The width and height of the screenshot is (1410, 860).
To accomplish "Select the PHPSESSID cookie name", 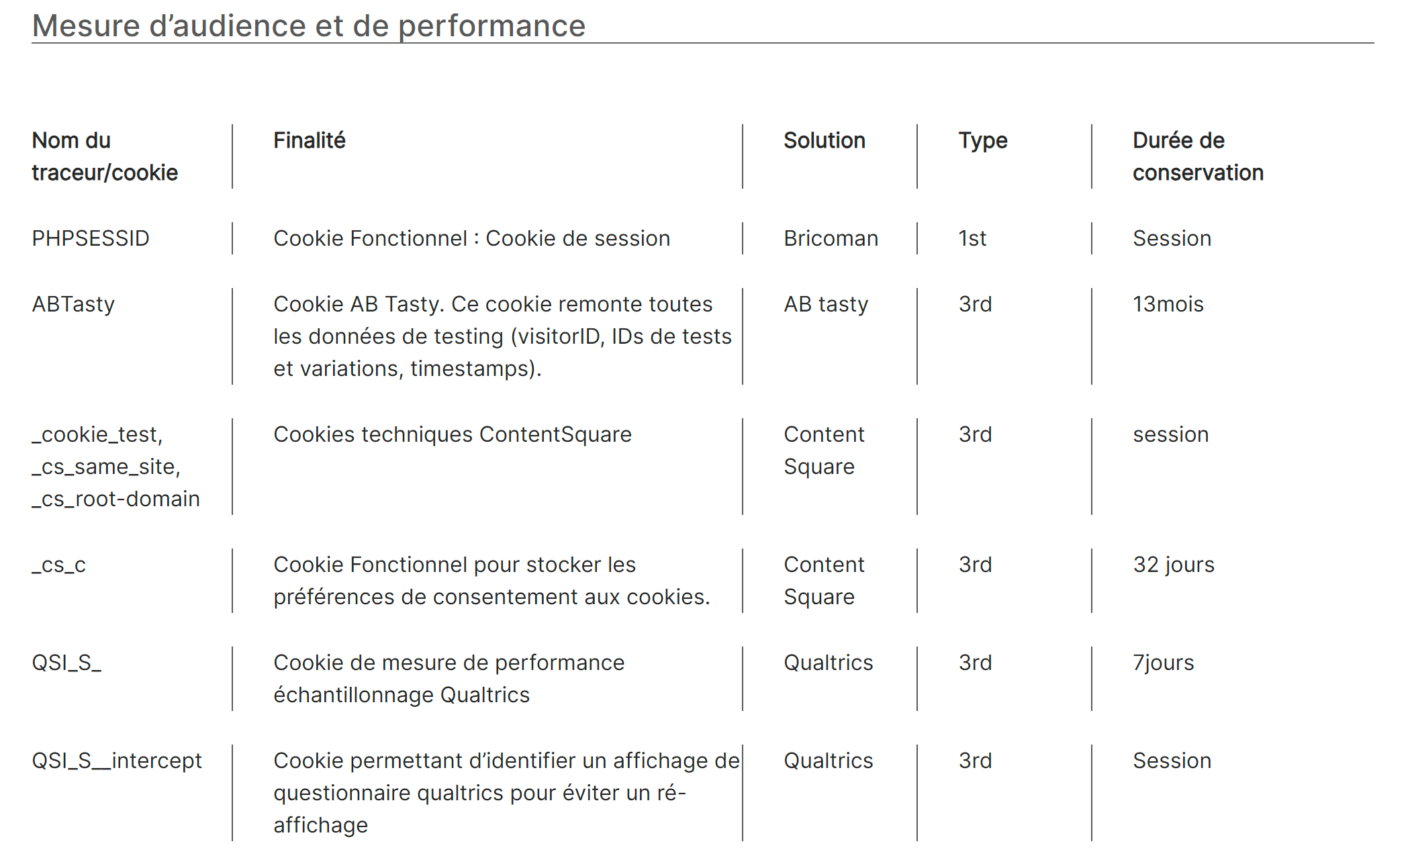I will 91,238.
